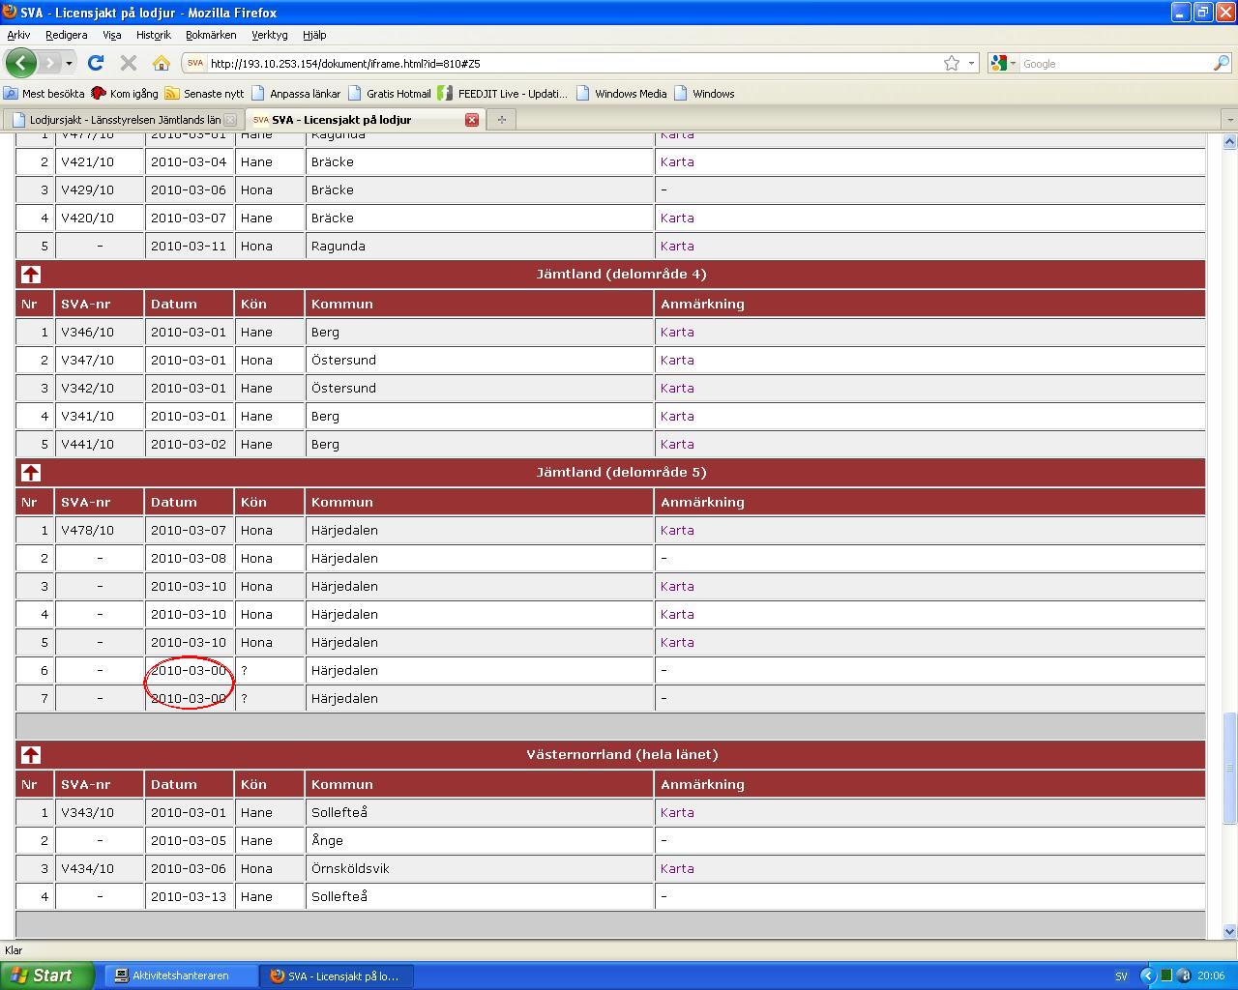Click the SVA - Licensjakt taskbar button
Screen dimensions: 1238x990
[x=338, y=975]
